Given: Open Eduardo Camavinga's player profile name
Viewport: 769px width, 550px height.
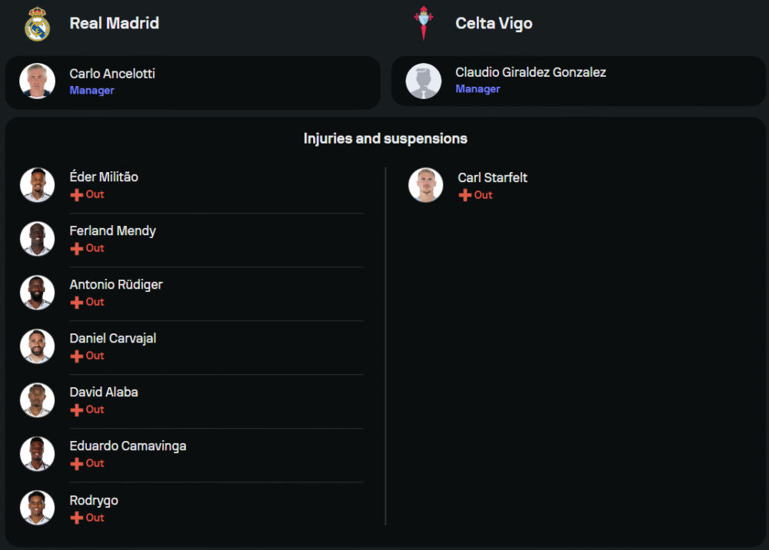Looking at the screenshot, I should pyautogui.click(x=128, y=446).
